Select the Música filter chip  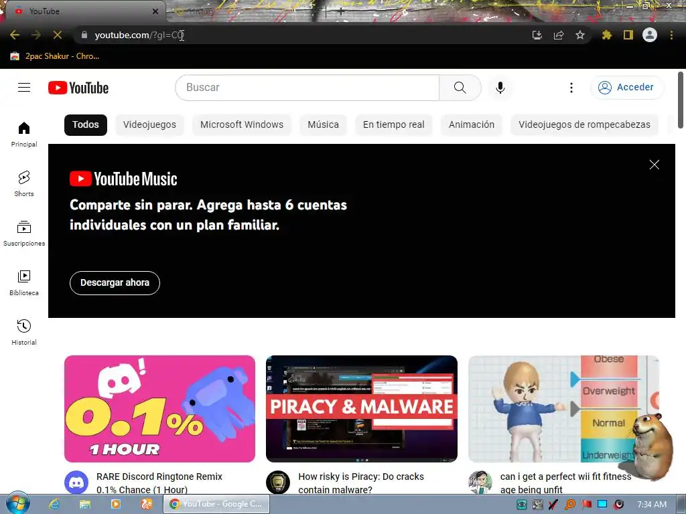tap(324, 124)
